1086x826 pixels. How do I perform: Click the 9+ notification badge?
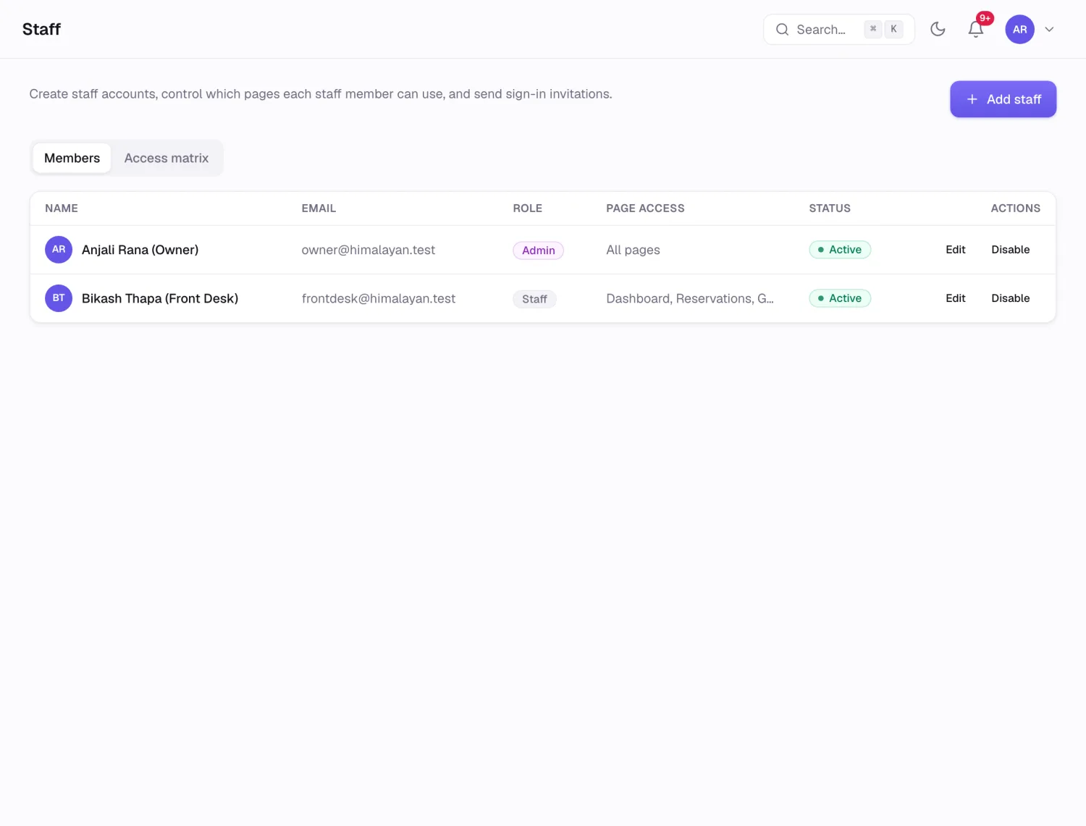tap(985, 18)
